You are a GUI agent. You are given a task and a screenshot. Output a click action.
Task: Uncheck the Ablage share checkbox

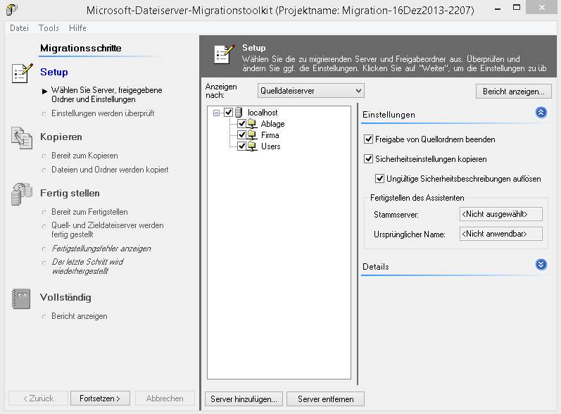[242, 124]
